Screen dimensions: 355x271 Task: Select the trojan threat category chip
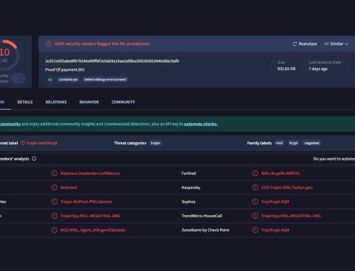(x=155, y=143)
